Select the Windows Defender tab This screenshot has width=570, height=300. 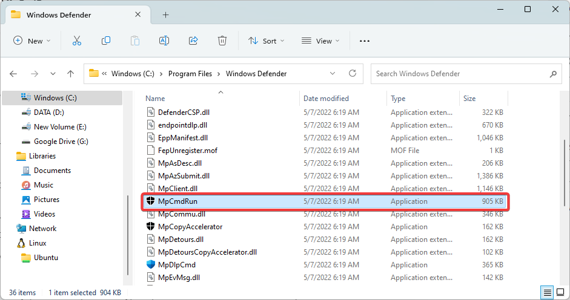pos(77,15)
